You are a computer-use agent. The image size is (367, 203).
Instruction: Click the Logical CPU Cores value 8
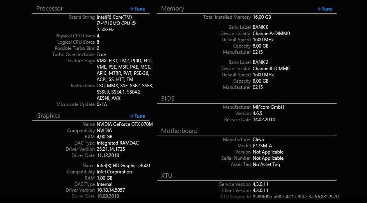tap(98, 42)
